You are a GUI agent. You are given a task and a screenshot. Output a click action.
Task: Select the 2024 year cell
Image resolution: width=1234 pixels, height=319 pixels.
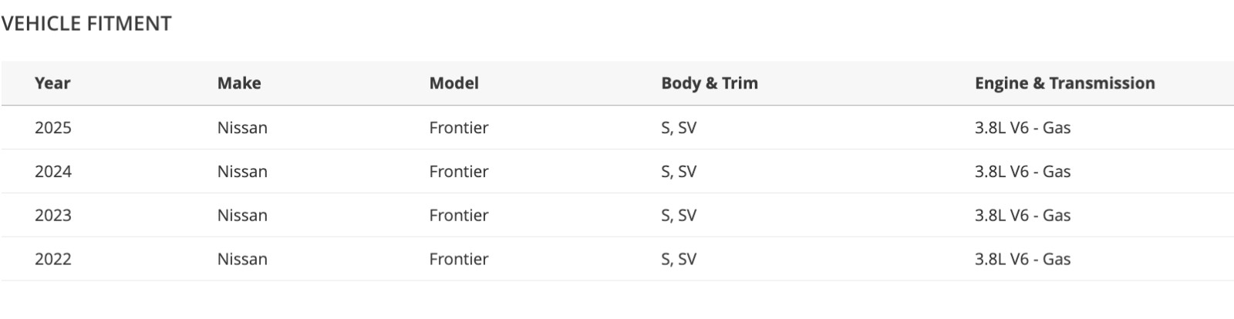tap(53, 172)
